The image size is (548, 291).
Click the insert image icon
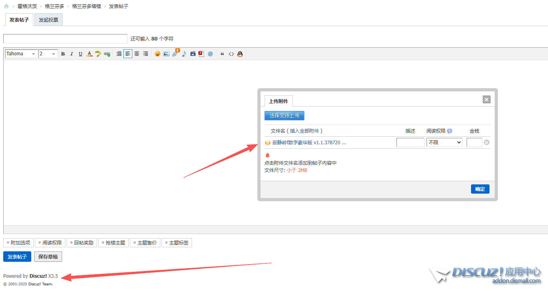tap(166, 54)
